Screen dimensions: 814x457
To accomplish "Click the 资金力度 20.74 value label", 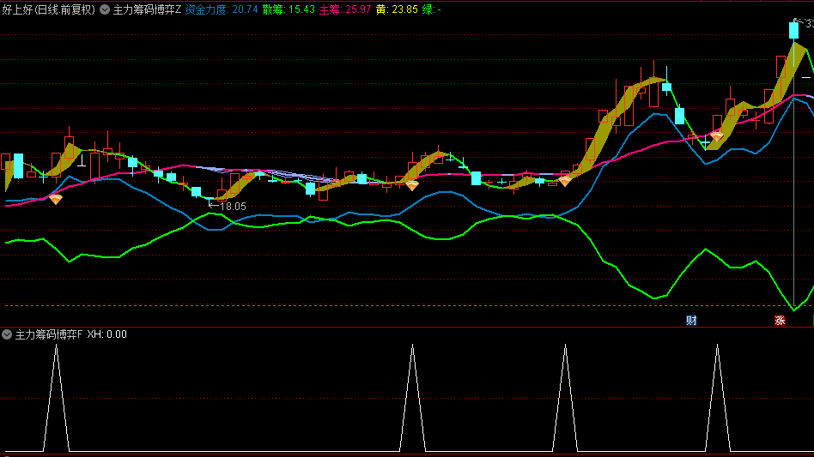I will [x=222, y=9].
